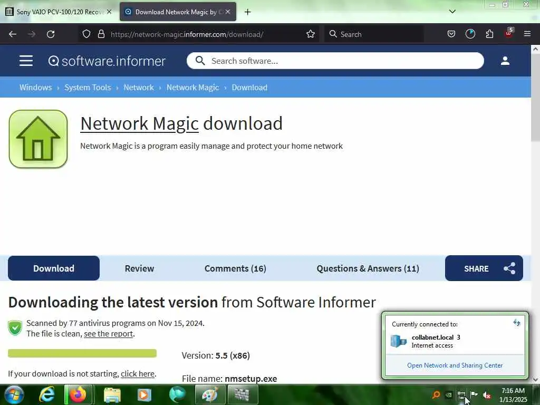
Task: Launch Internet Explorer from the taskbar
Action: click(x=46, y=394)
